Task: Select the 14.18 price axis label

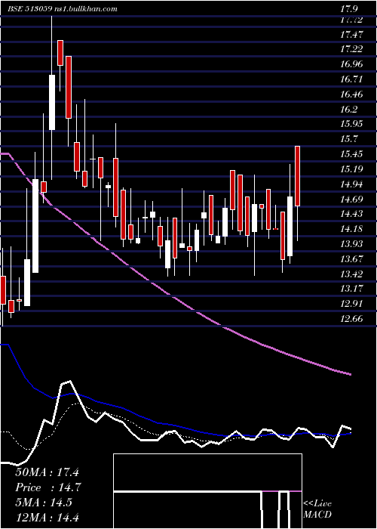Action: (x=351, y=229)
